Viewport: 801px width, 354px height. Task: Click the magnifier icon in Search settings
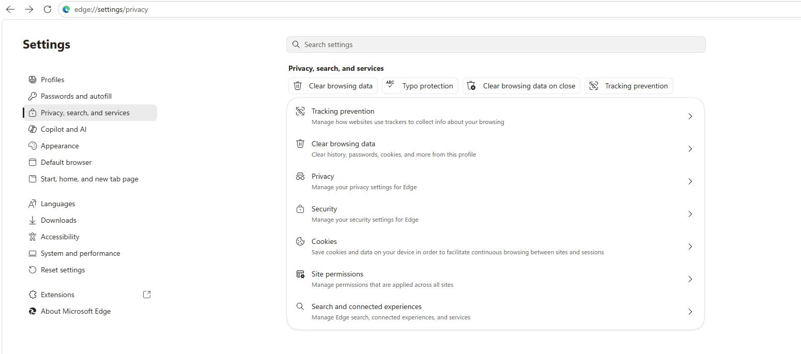tap(296, 44)
